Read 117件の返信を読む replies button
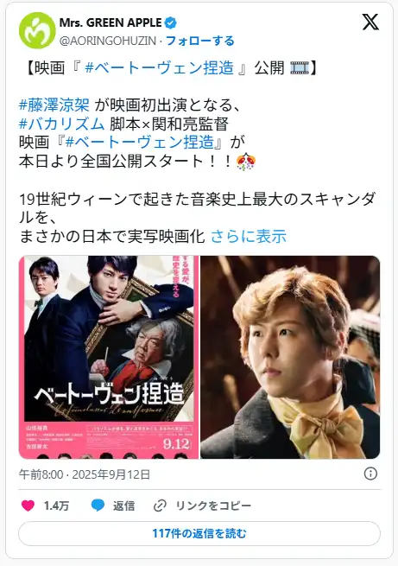The height and width of the screenshot is (566, 398). click(x=199, y=533)
